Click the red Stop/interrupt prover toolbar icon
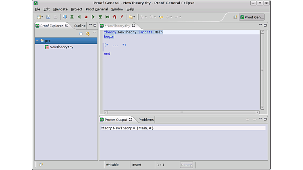This screenshot has height=170, width=303. pyautogui.click(x=86, y=17)
